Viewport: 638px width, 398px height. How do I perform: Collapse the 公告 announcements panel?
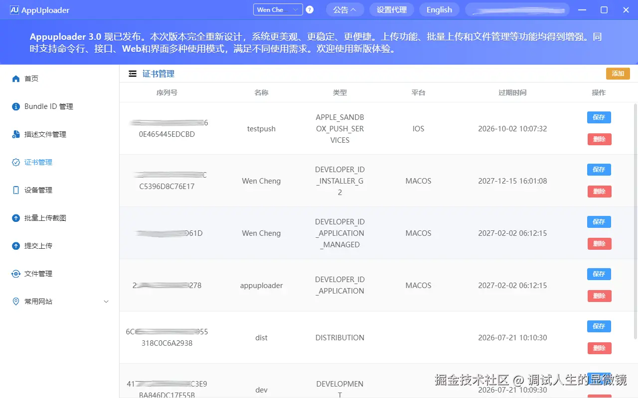[x=345, y=9]
